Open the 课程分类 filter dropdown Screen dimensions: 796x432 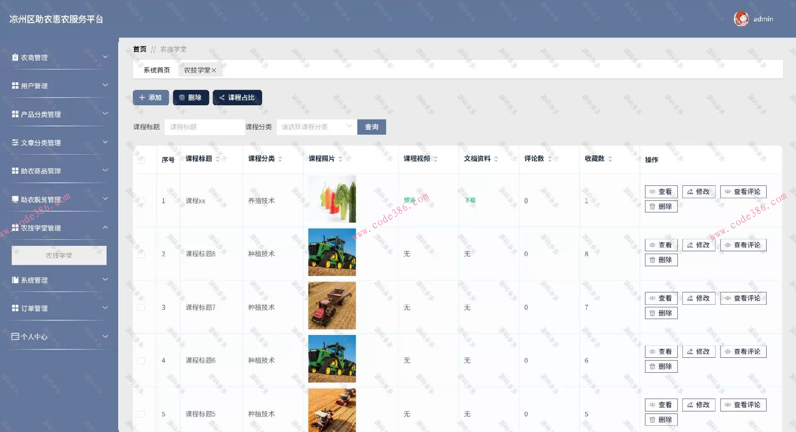[317, 127]
